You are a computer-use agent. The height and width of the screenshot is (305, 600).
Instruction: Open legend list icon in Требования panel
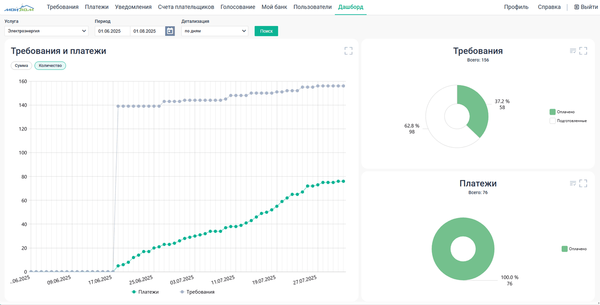click(573, 51)
